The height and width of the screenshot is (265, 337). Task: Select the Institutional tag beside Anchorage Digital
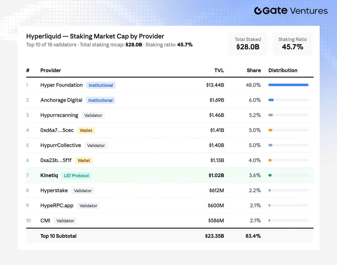[100, 100]
